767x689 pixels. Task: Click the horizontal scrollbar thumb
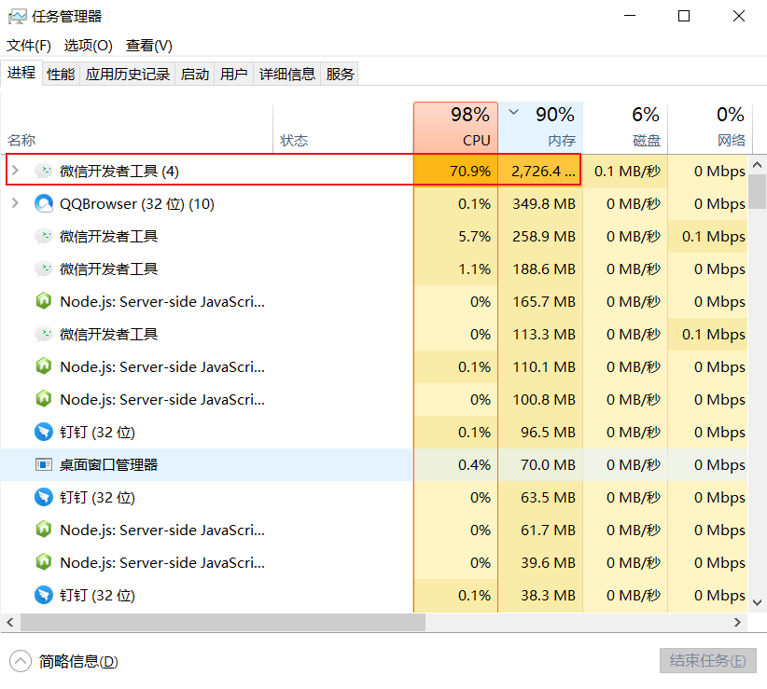[223, 623]
